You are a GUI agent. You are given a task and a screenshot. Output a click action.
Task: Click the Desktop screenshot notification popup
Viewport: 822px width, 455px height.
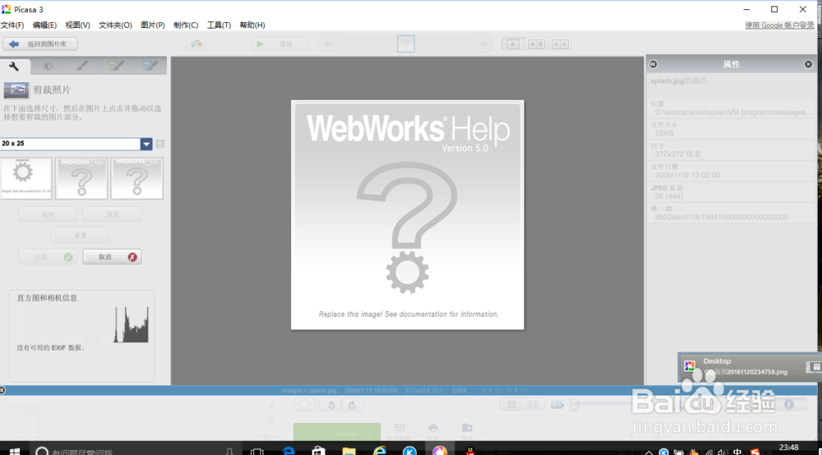[750, 366]
